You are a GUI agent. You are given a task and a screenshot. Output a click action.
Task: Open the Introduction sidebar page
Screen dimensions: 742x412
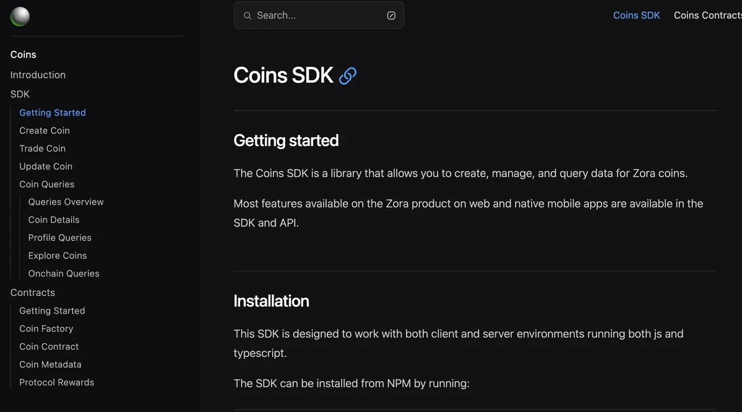click(38, 75)
